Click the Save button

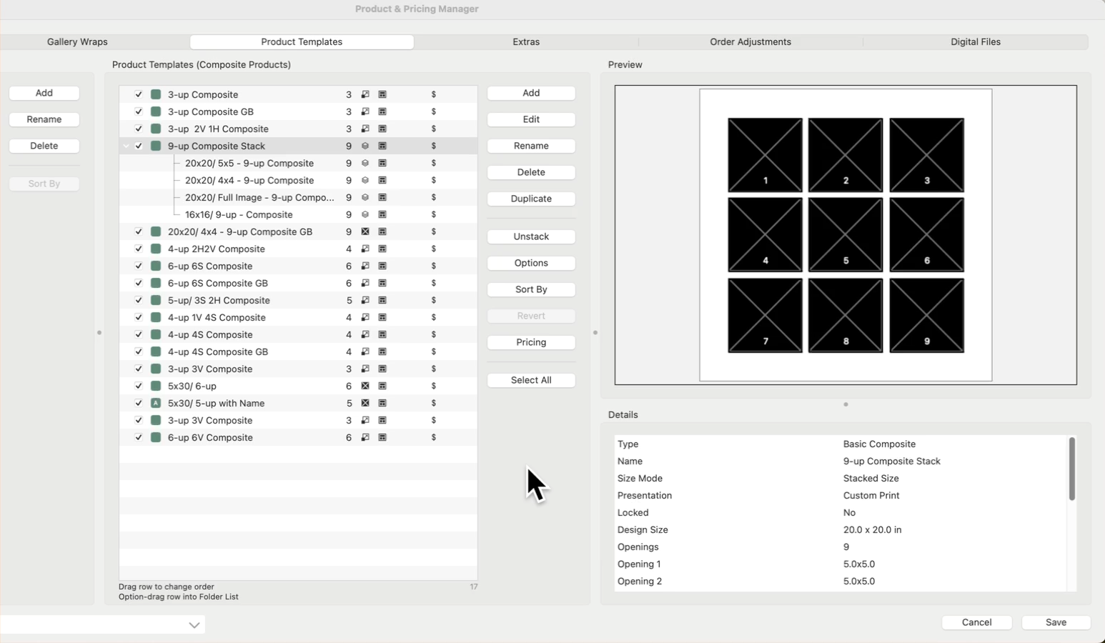pyautogui.click(x=1055, y=622)
